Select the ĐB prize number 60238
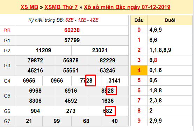This screenshot has height=131, width=194. (72, 30)
